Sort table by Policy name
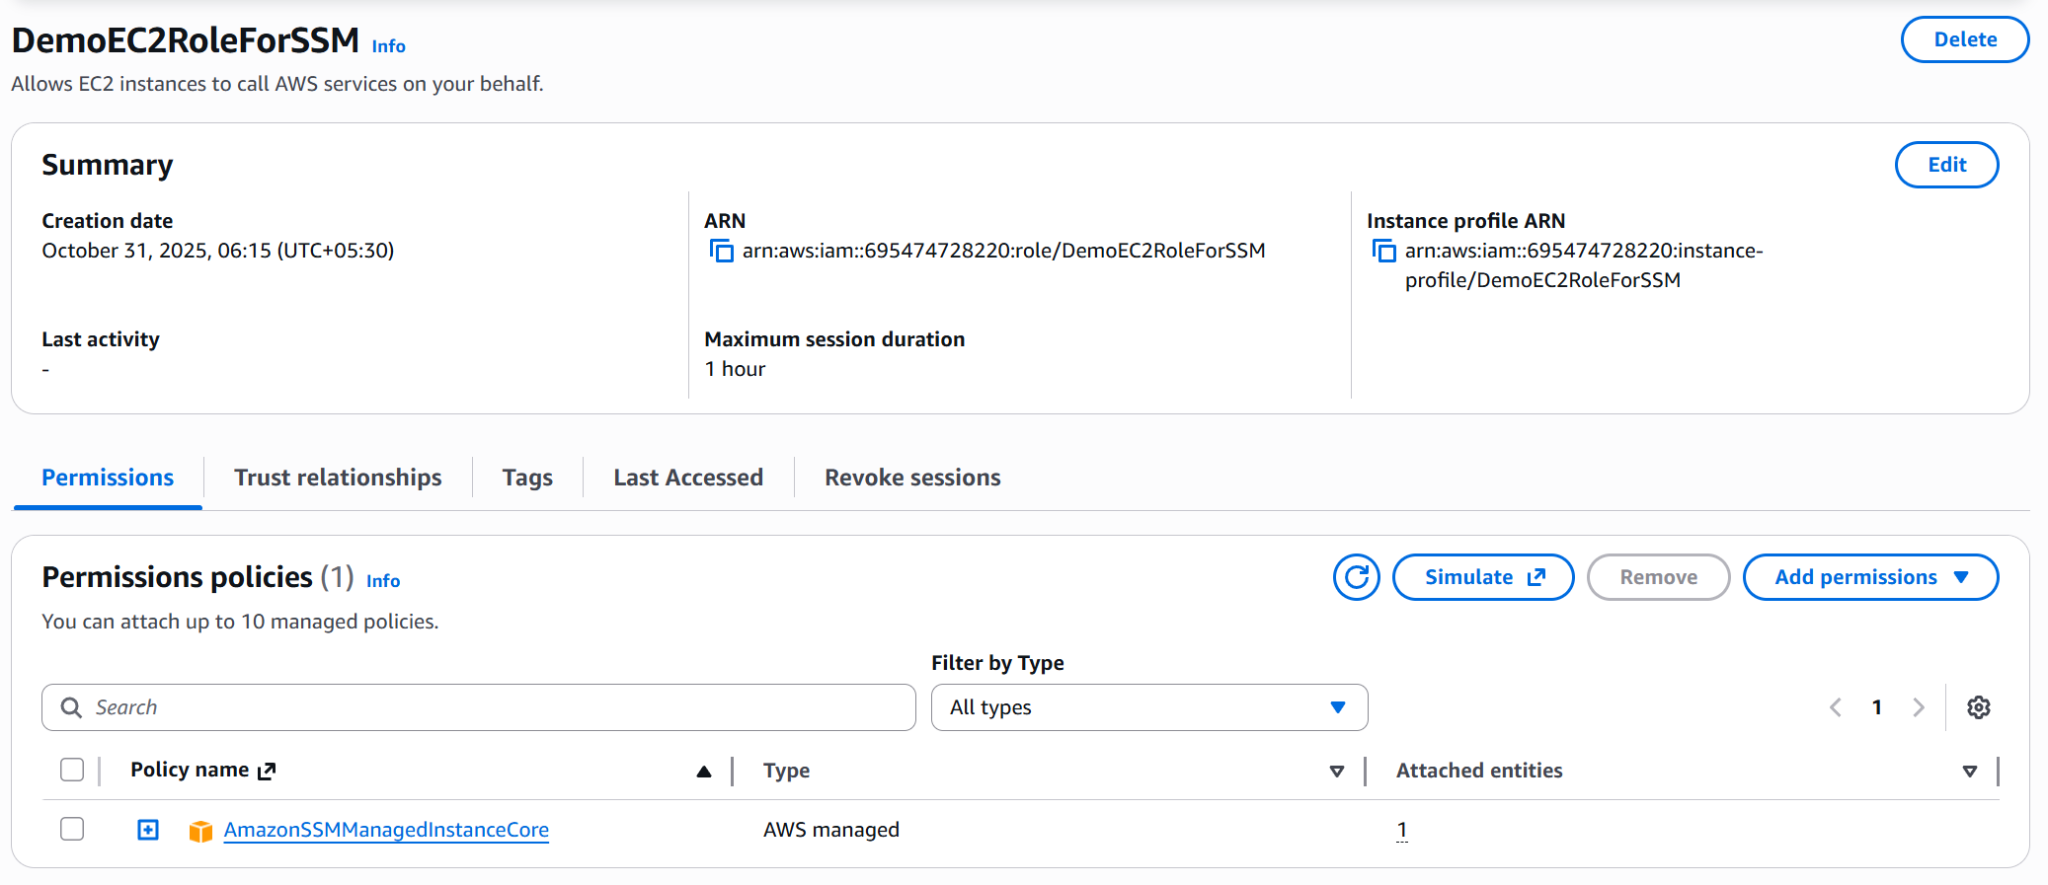The image size is (2048, 885). (703, 771)
